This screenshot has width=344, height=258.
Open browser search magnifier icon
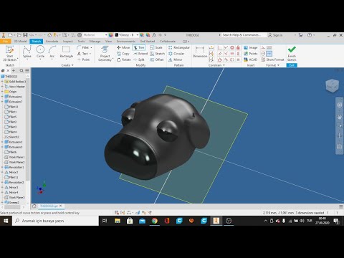point(21,70)
